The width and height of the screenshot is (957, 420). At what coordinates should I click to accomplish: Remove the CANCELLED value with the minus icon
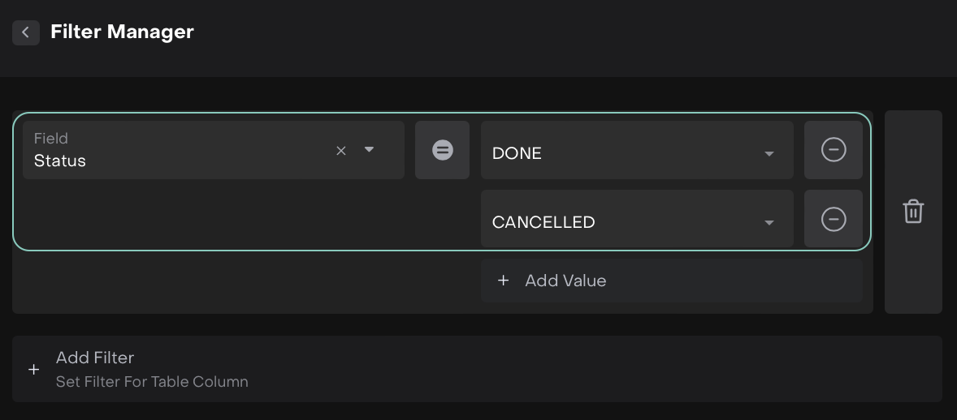[834, 219]
